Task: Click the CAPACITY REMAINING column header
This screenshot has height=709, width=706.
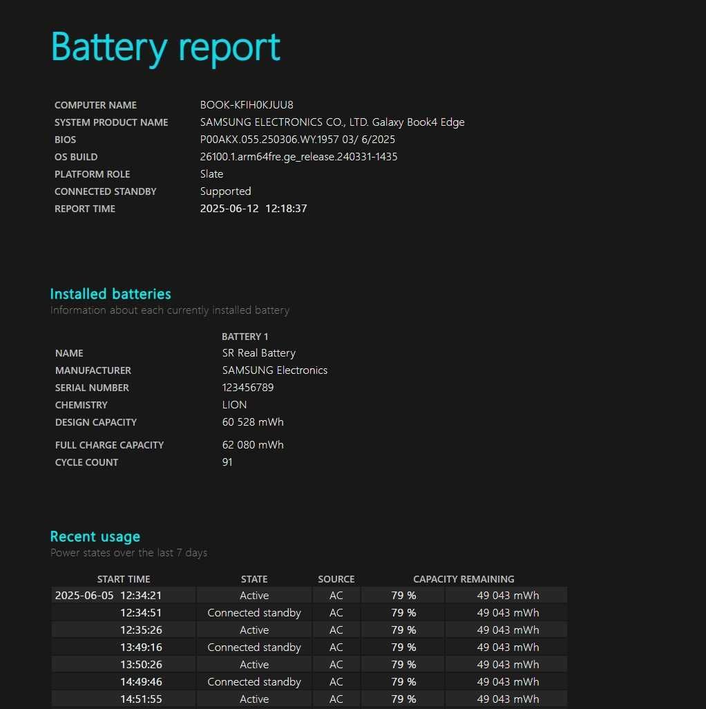Action: [464, 579]
